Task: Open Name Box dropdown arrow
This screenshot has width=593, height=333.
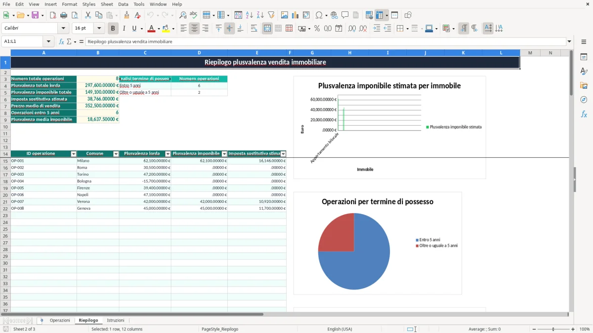Action: click(x=48, y=41)
